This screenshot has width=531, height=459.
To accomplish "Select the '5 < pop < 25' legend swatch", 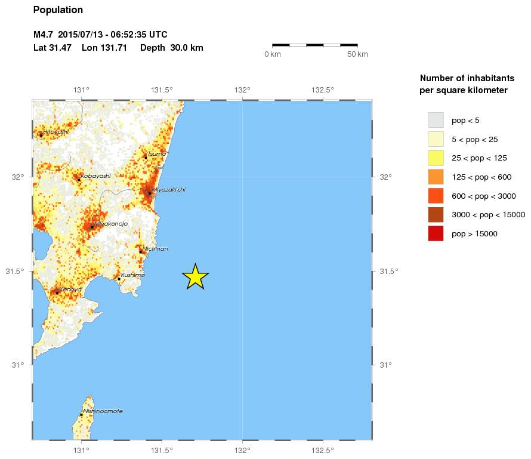I will (436, 139).
